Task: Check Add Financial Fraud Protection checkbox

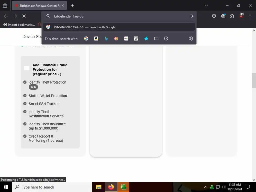Action: pos(26,68)
